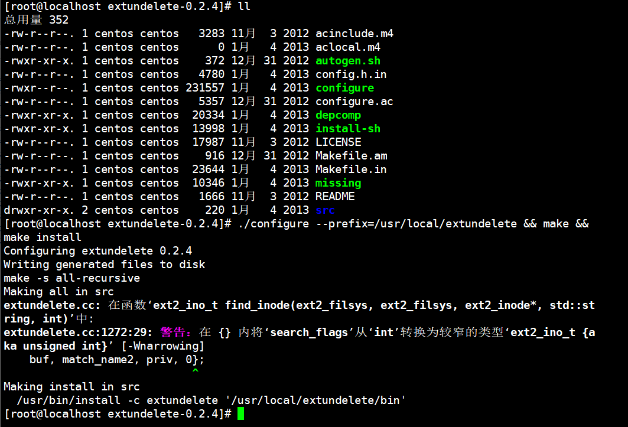Image resolution: width=628 pixels, height=427 pixels.
Task: Select the green configure executable name
Action: [x=344, y=88]
